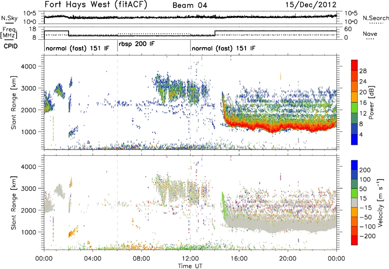Screen dimensions: 389x269
Task: Click the 'rbsp 200 IF' CPID text
Action: (x=137, y=44)
